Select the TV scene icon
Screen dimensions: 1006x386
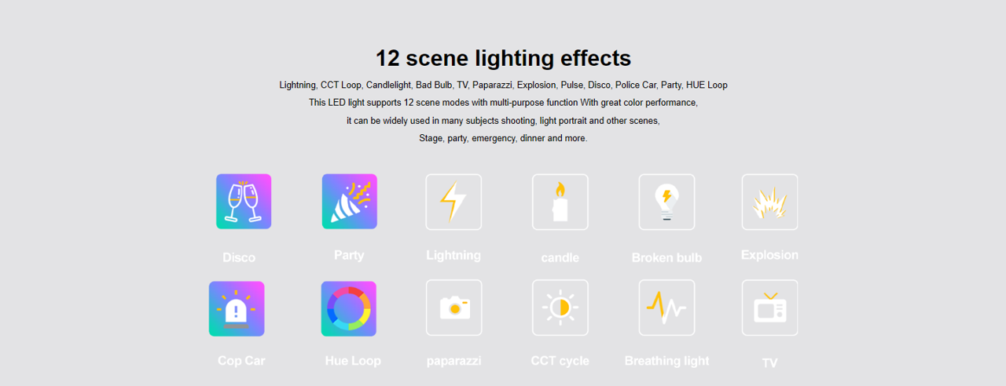pyautogui.click(x=769, y=308)
